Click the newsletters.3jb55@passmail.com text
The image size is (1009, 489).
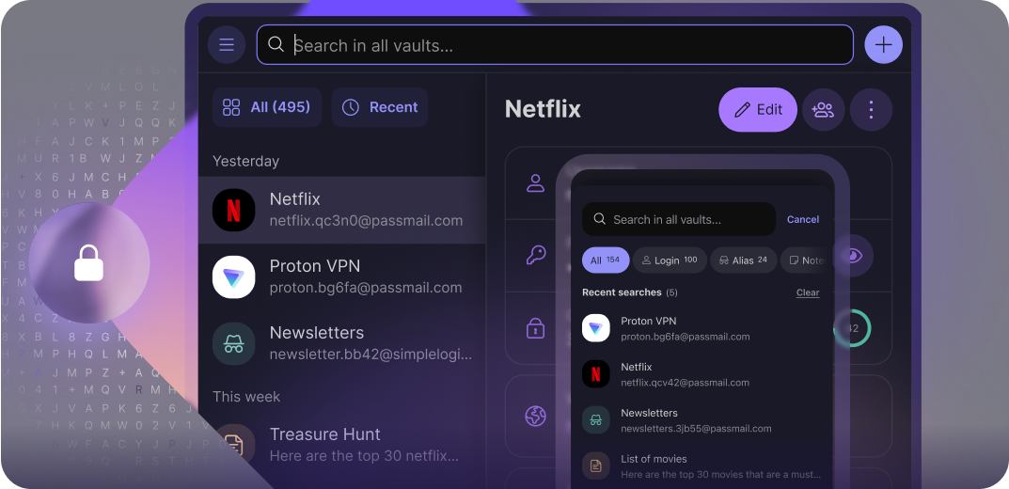[x=696, y=429]
